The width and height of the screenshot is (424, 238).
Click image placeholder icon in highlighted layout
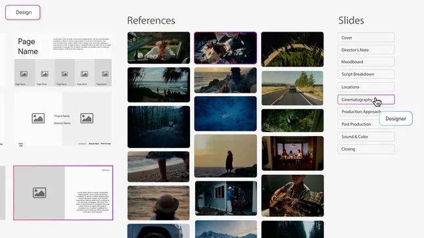[x=39, y=193]
